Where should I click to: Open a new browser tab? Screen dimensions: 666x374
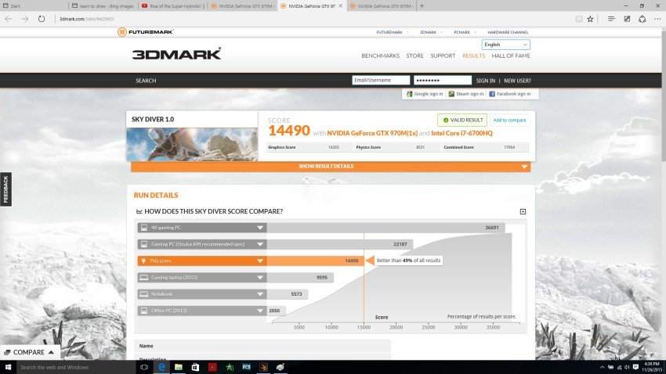(422, 5)
